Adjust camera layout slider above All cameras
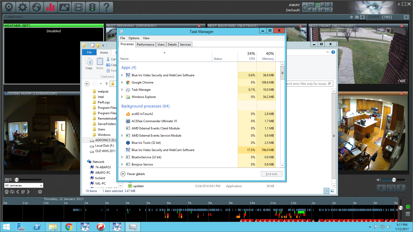 [x=17, y=180]
